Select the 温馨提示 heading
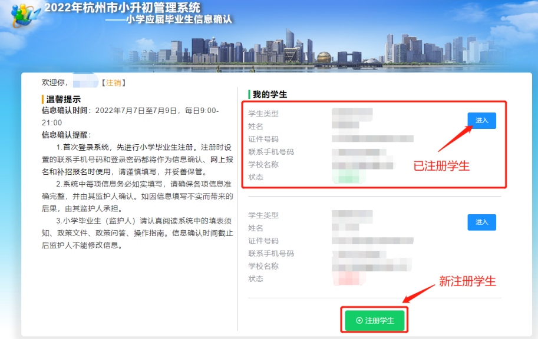 (x=63, y=99)
